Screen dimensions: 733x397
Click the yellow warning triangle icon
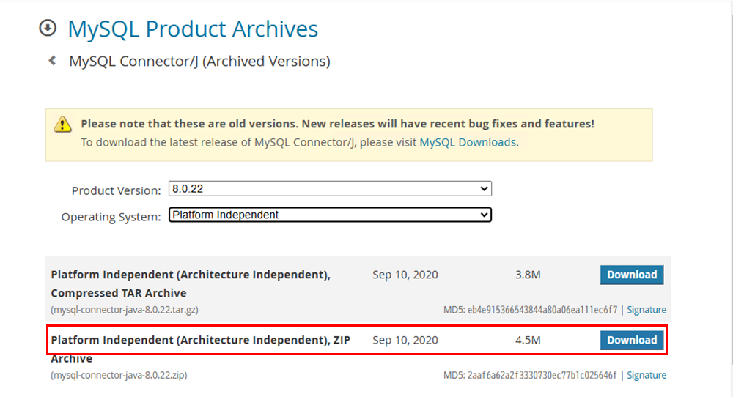[62, 125]
